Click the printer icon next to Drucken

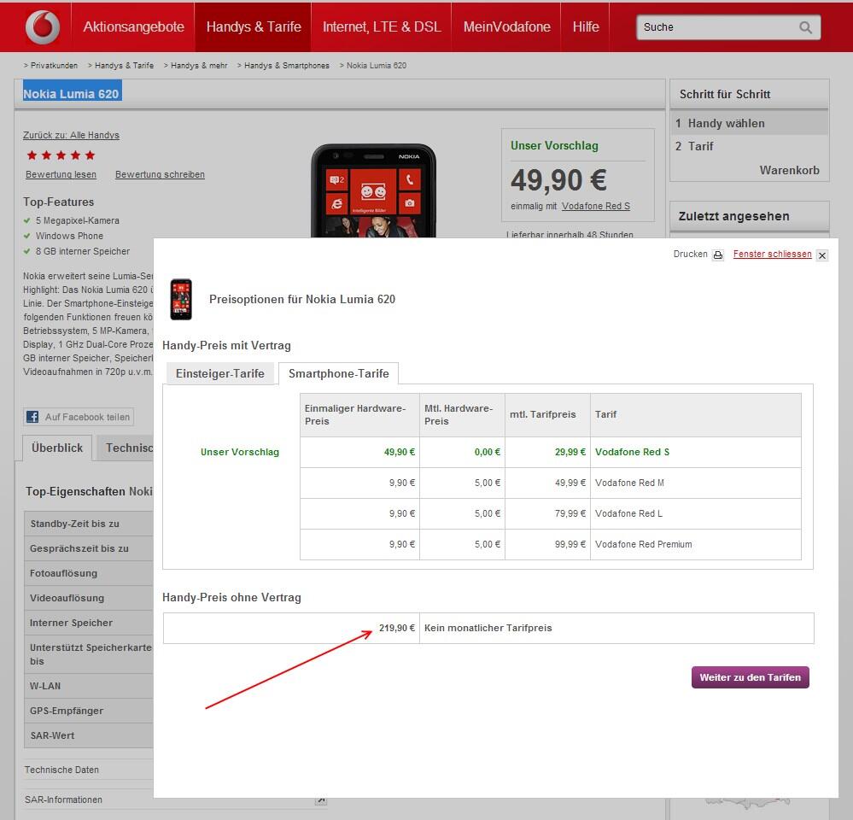click(x=718, y=255)
